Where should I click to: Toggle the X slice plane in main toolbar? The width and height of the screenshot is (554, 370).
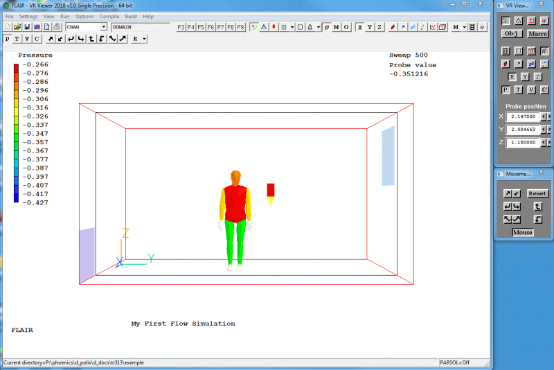click(359, 27)
